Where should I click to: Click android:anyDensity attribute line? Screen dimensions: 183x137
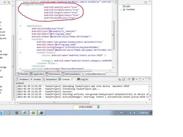(60, 18)
